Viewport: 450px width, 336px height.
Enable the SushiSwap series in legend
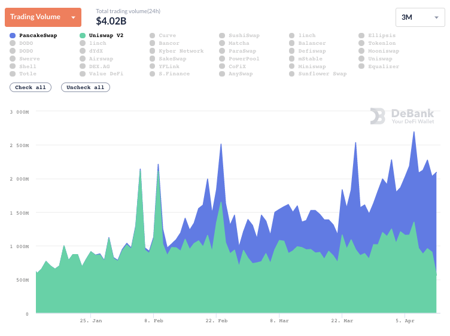pyautogui.click(x=239, y=35)
